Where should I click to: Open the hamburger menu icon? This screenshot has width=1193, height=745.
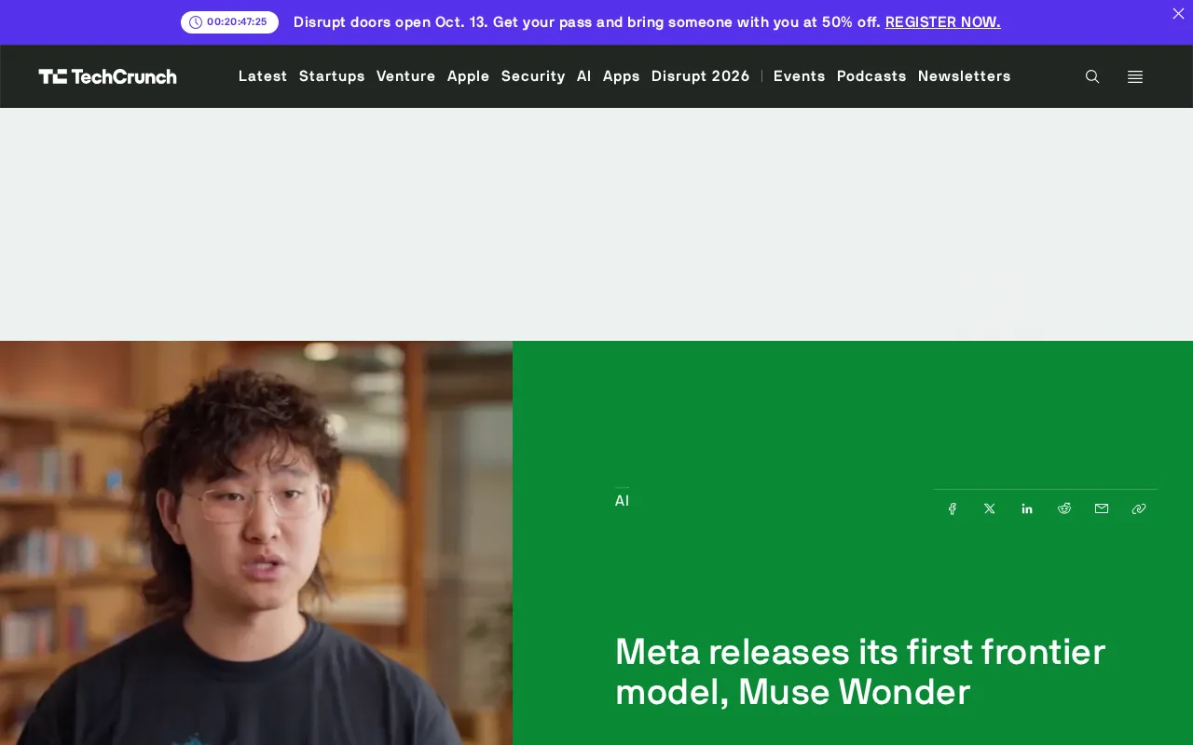click(1135, 76)
